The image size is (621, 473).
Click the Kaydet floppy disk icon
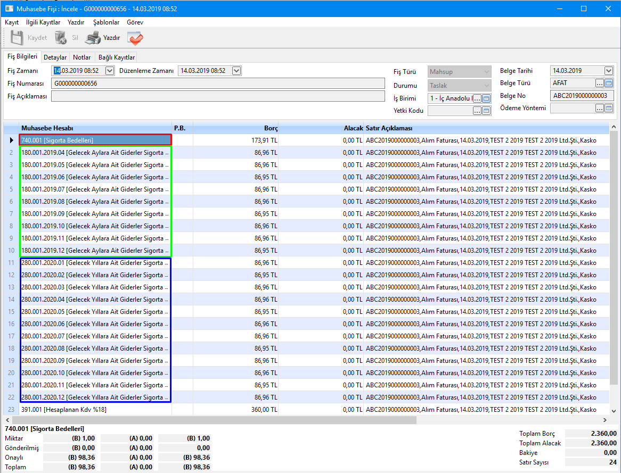point(17,38)
